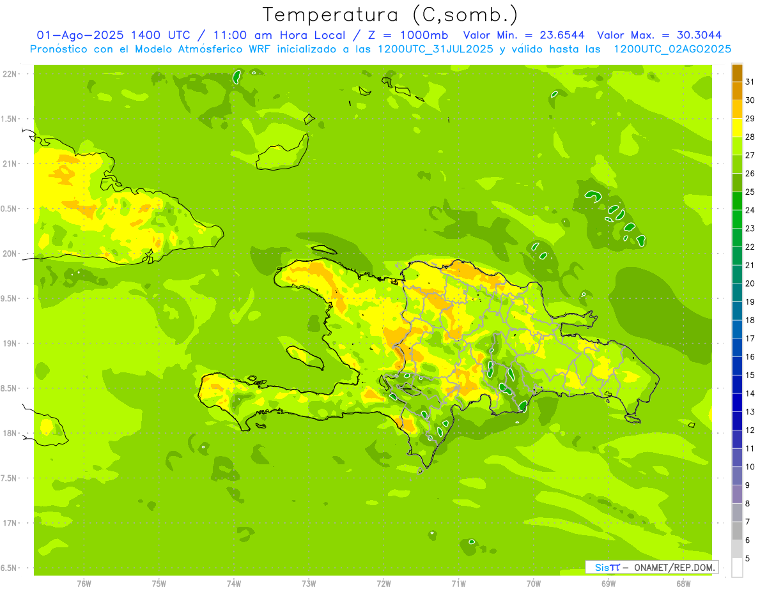The width and height of the screenshot is (767, 592).
Task: Click the "20N" latitude label
Action: [10, 254]
